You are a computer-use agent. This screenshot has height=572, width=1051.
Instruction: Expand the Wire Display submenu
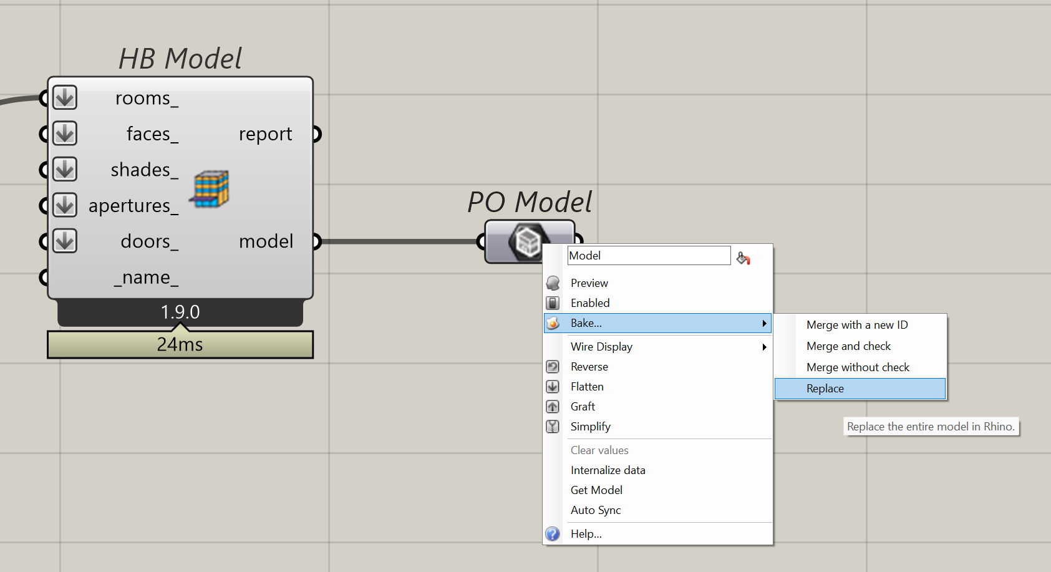763,347
